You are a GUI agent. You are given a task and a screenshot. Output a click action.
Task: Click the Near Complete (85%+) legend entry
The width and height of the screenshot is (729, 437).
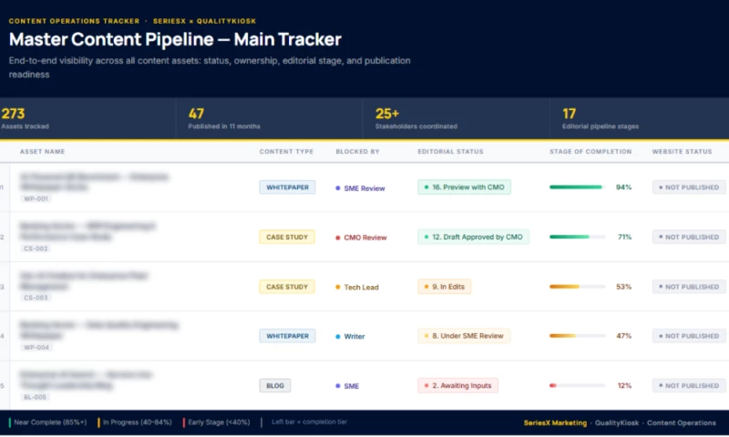(x=48, y=422)
